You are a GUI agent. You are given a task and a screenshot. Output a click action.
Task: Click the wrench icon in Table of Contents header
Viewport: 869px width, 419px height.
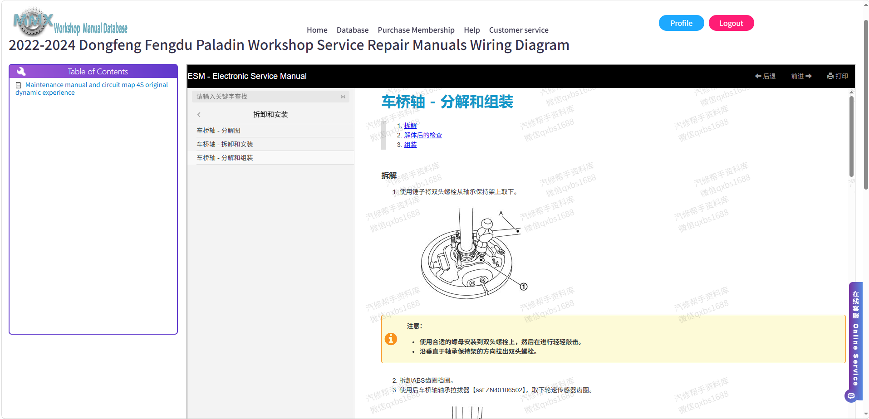[x=21, y=72]
